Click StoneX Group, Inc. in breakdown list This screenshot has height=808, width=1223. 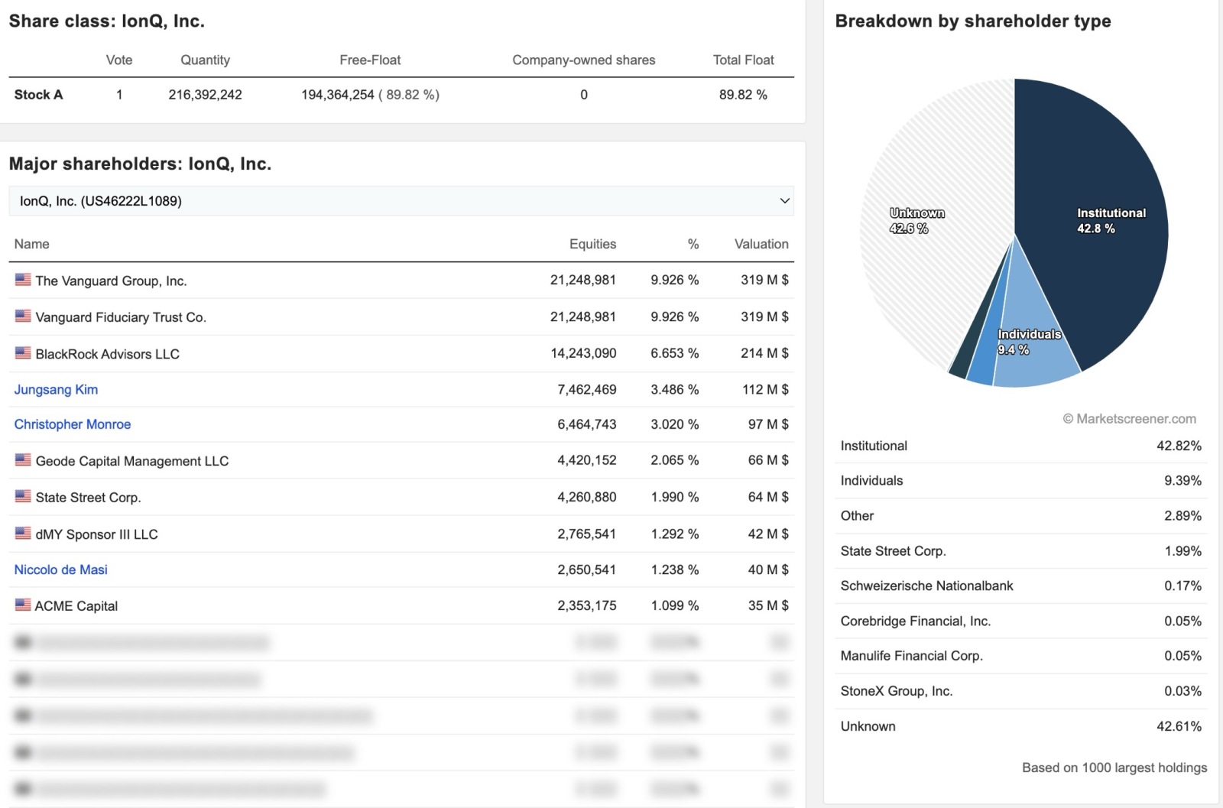coord(897,691)
